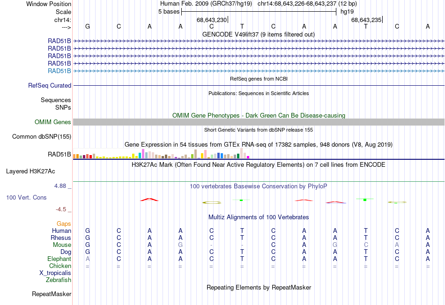Select the Human alignment row label

click(61, 231)
